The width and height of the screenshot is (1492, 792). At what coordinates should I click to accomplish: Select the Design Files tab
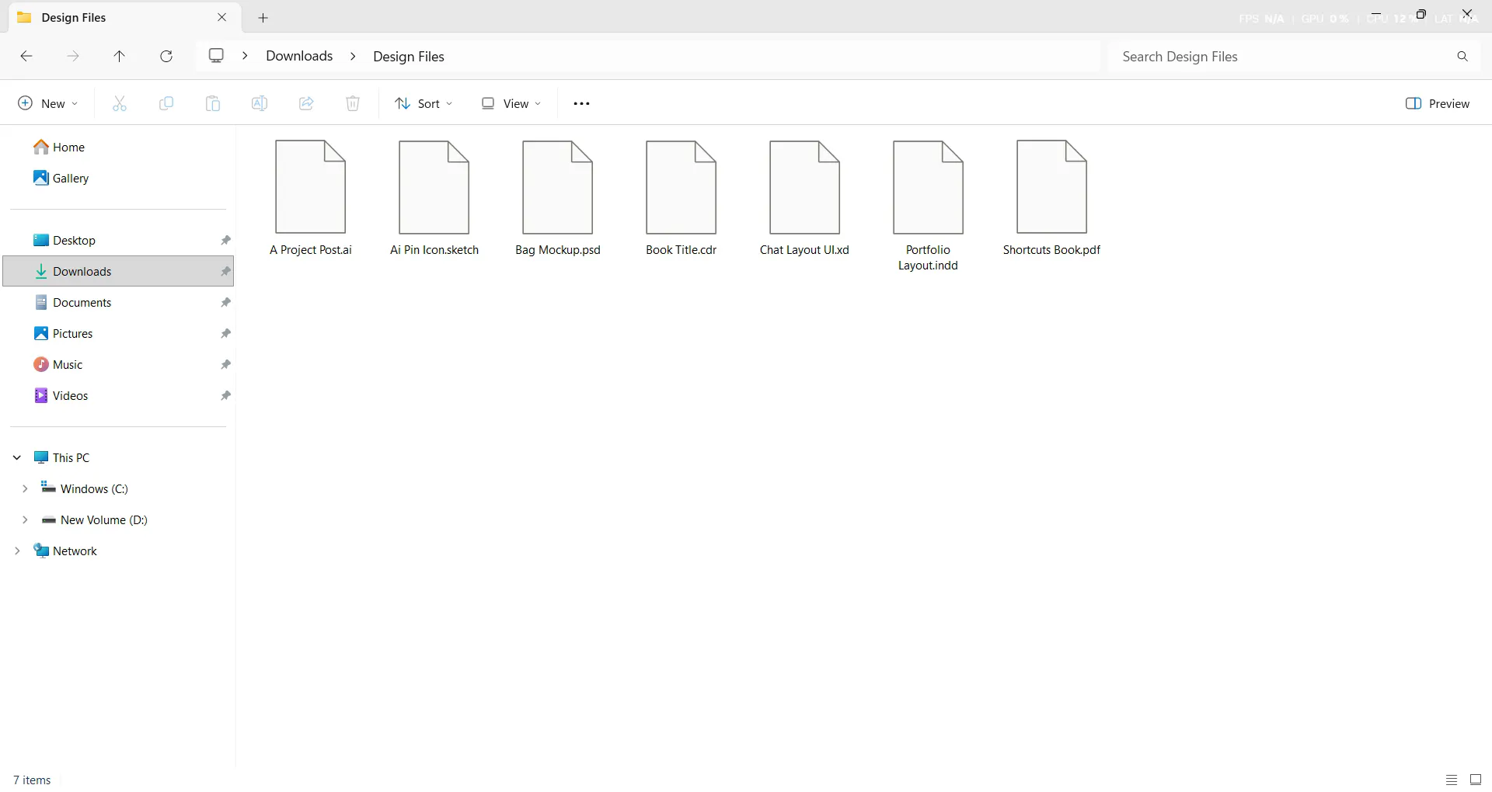(124, 17)
